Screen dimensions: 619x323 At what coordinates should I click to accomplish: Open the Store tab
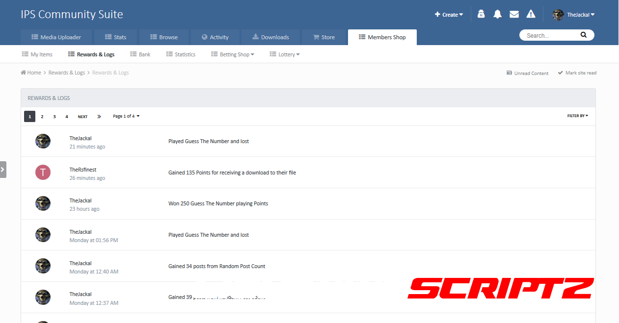[324, 37]
